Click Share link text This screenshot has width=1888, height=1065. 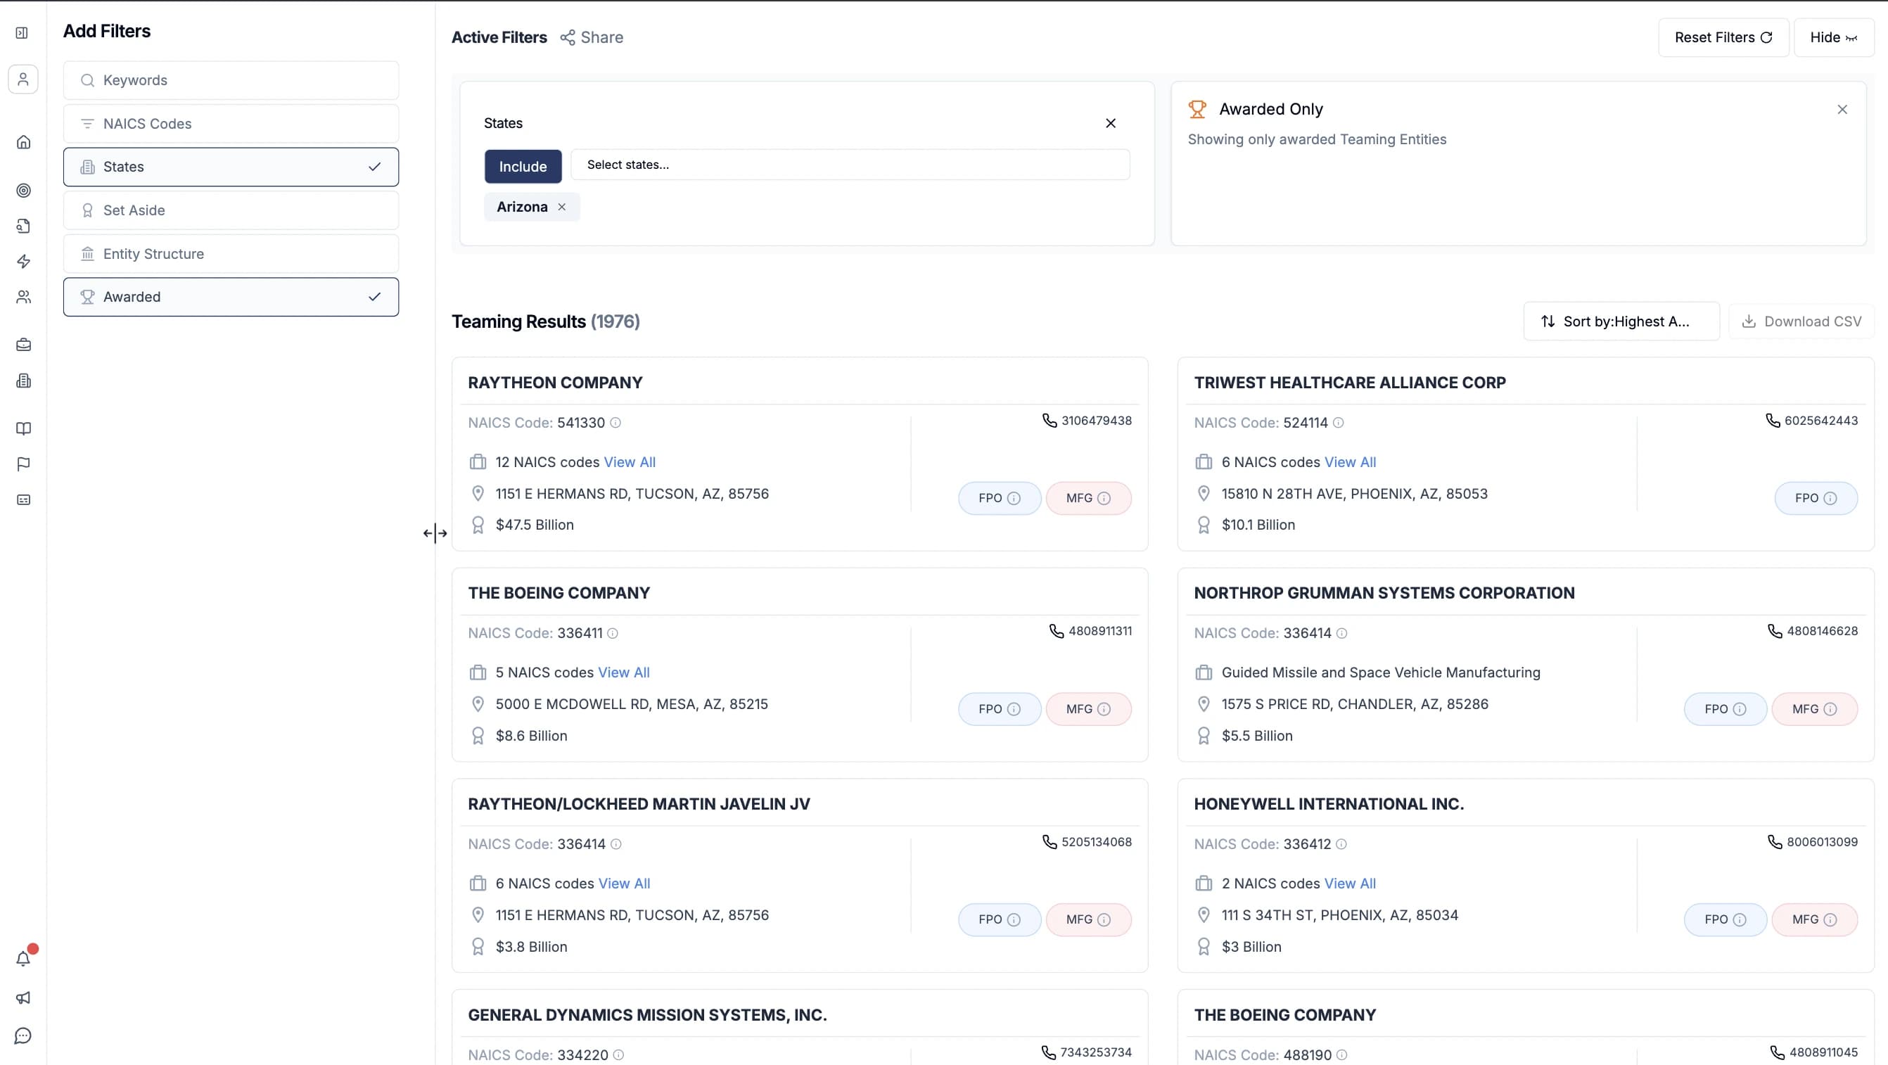[x=601, y=37]
